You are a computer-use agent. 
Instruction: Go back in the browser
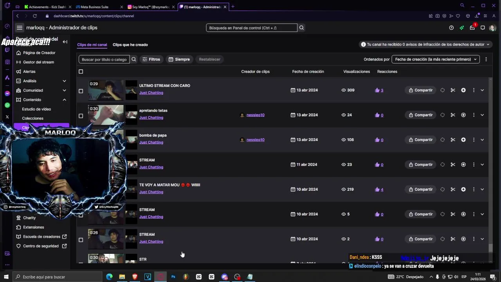tap(17, 16)
